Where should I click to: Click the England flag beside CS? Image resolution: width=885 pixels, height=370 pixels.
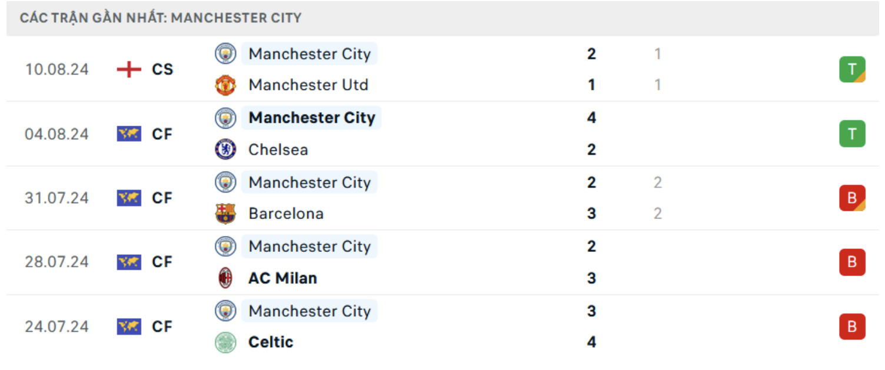129,69
